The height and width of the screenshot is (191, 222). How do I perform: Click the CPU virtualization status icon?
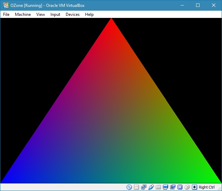pos(180,187)
